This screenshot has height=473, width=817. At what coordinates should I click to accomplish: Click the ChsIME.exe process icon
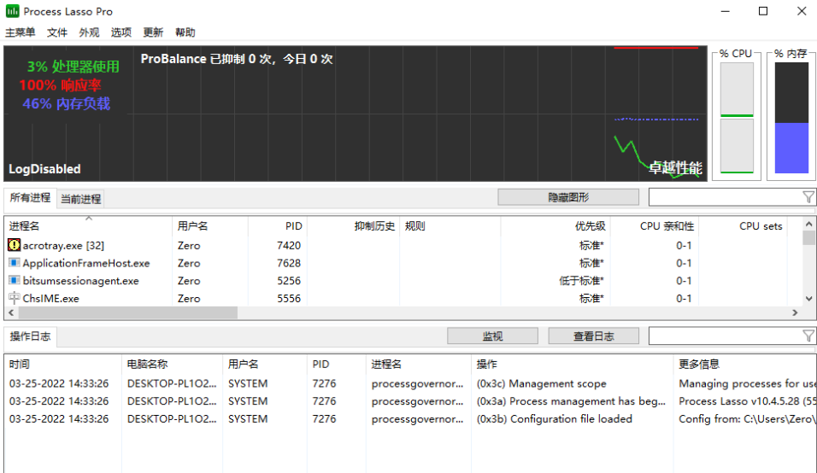coord(14,298)
